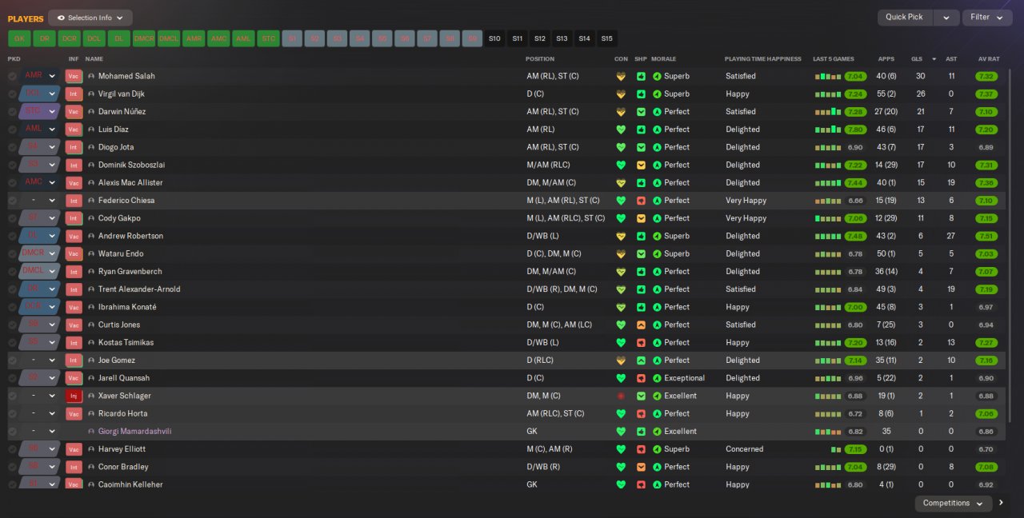
Task: Click the Vac status badge for Mohamed Salah
Action: 74,76
